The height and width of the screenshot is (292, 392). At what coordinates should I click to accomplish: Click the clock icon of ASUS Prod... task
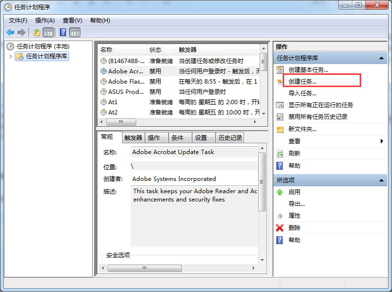pyautogui.click(x=103, y=92)
